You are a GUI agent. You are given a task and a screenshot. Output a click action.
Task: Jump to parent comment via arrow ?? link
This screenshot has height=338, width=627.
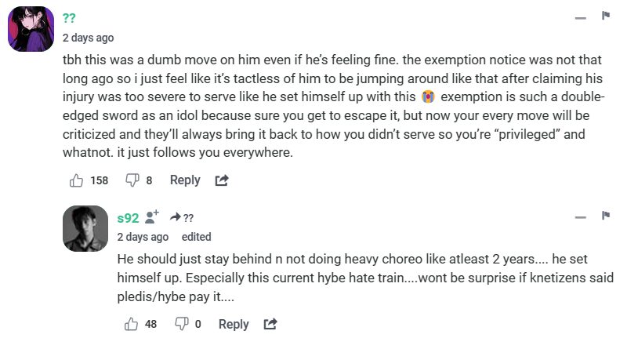[x=181, y=218]
